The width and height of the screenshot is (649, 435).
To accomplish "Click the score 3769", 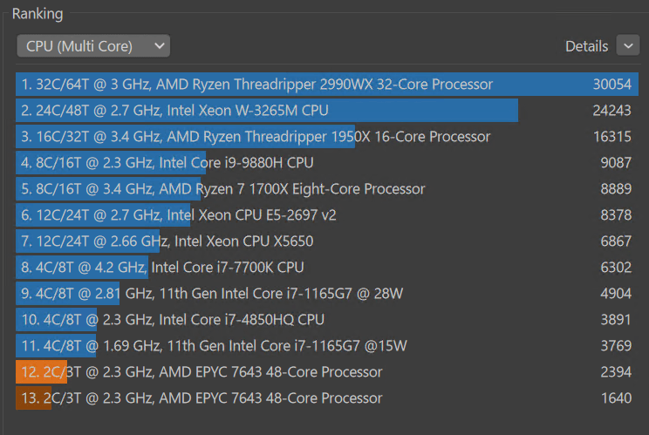I will pos(616,346).
